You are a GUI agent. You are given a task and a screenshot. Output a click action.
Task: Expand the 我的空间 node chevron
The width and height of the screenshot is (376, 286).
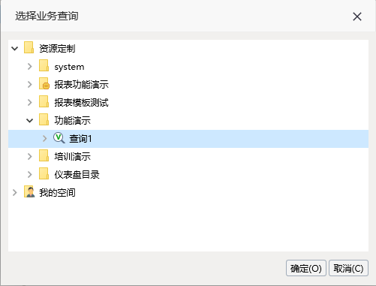pyautogui.click(x=15, y=192)
